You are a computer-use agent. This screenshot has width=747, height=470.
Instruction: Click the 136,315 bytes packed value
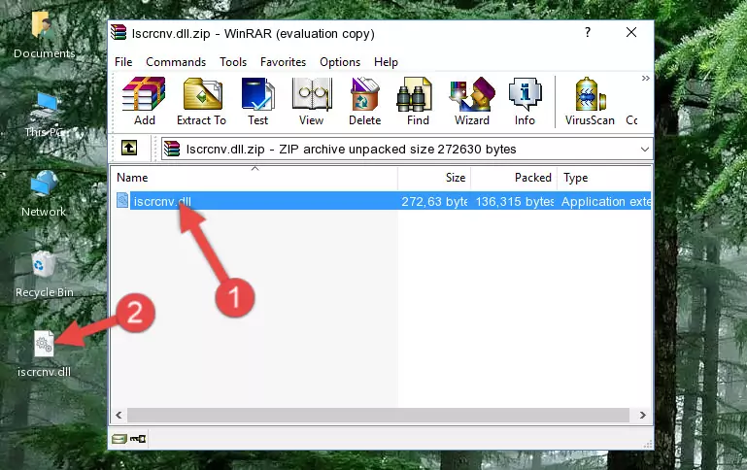(515, 201)
